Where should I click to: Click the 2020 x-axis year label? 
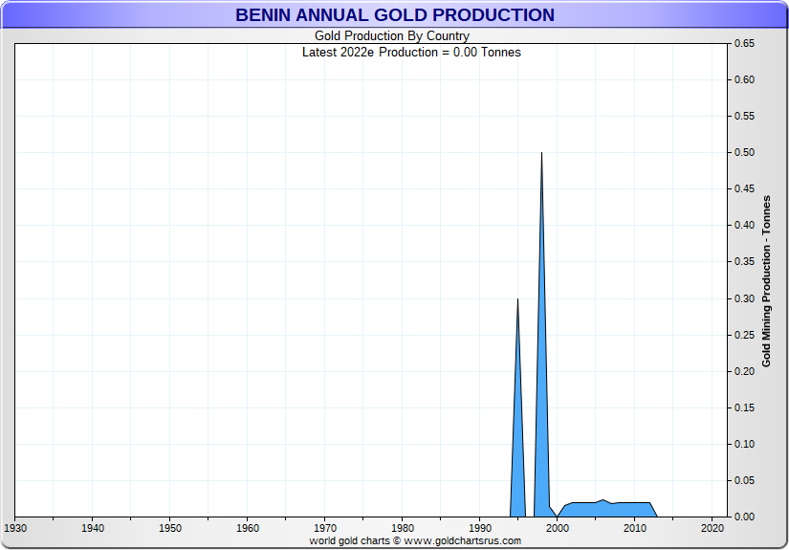pyautogui.click(x=712, y=528)
